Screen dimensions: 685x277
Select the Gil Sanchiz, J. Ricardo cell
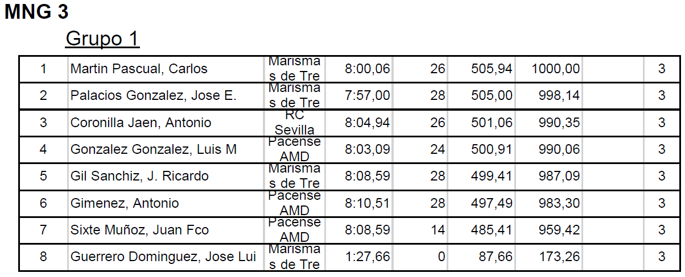(139, 177)
